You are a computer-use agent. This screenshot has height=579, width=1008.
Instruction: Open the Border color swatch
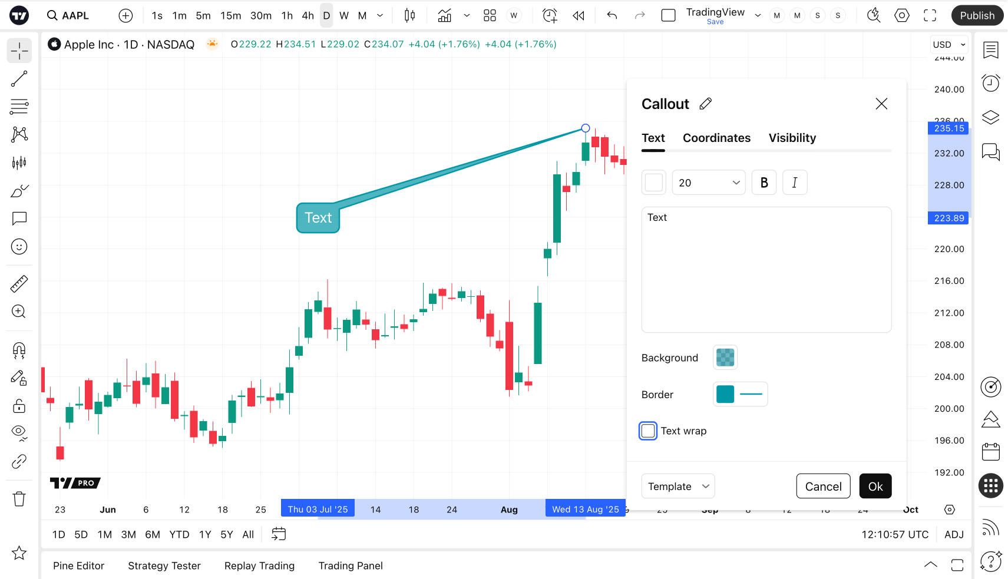pos(725,395)
